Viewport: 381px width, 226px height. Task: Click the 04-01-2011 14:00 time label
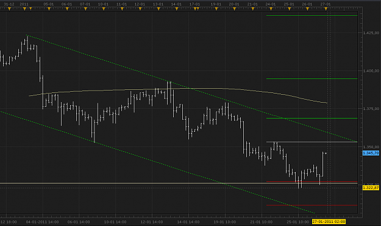pyautogui.click(x=42, y=222)
